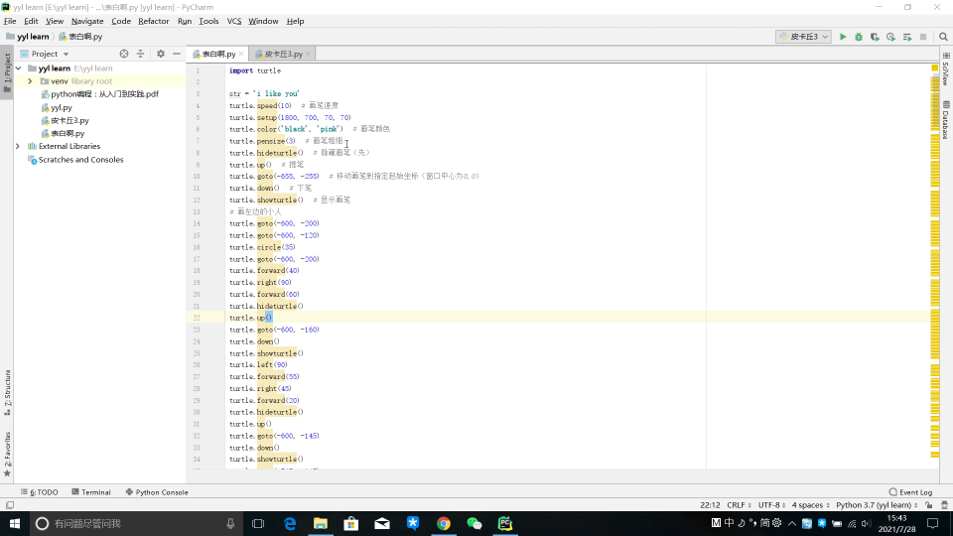The image size is (953, 536).
Task: Change indent setting 4 spaces
Action: 810,505
